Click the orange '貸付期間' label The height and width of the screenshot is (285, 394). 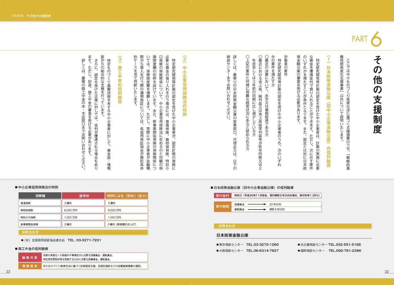[222, 206]
